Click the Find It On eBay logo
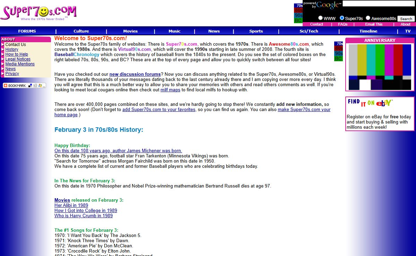This screenshot has height=256, width=416. 370,103
